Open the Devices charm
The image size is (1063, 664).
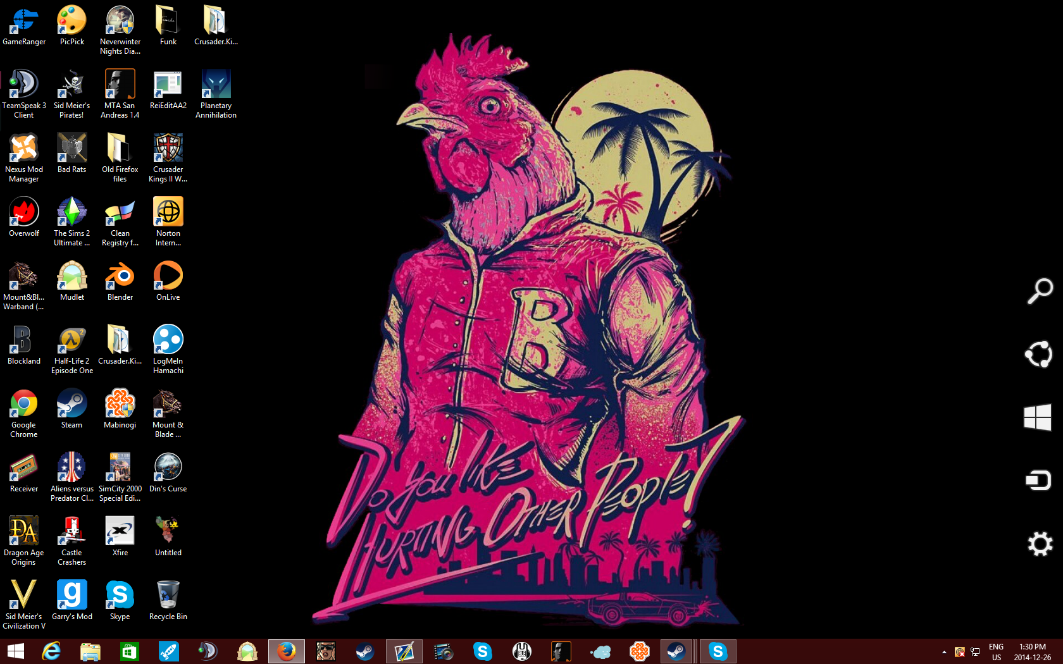click(1039, 481)
